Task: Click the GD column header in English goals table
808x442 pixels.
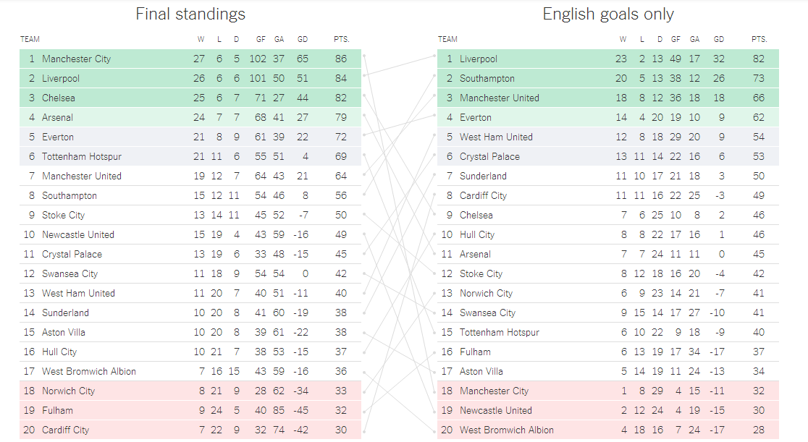Action: [719, 39]
